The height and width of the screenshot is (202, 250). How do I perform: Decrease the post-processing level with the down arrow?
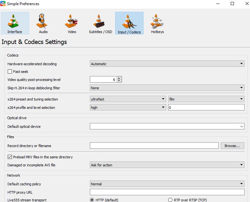pos(119,81)
